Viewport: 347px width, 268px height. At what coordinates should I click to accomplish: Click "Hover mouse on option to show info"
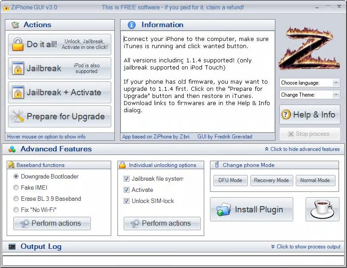46,137
